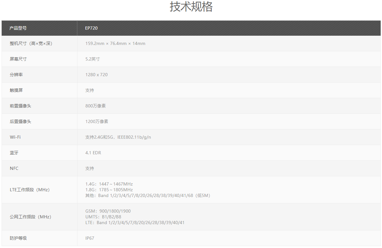Click the EP720 model name in header
The width and height of the screenshot is (382, 248).
pos(91,28)
